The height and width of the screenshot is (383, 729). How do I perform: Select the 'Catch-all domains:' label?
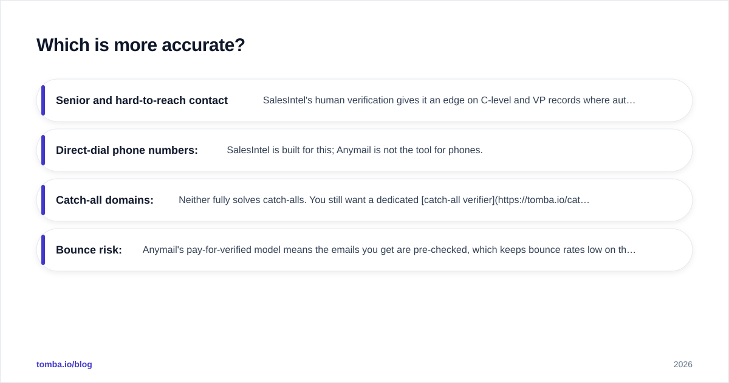(x=104, y=200)
